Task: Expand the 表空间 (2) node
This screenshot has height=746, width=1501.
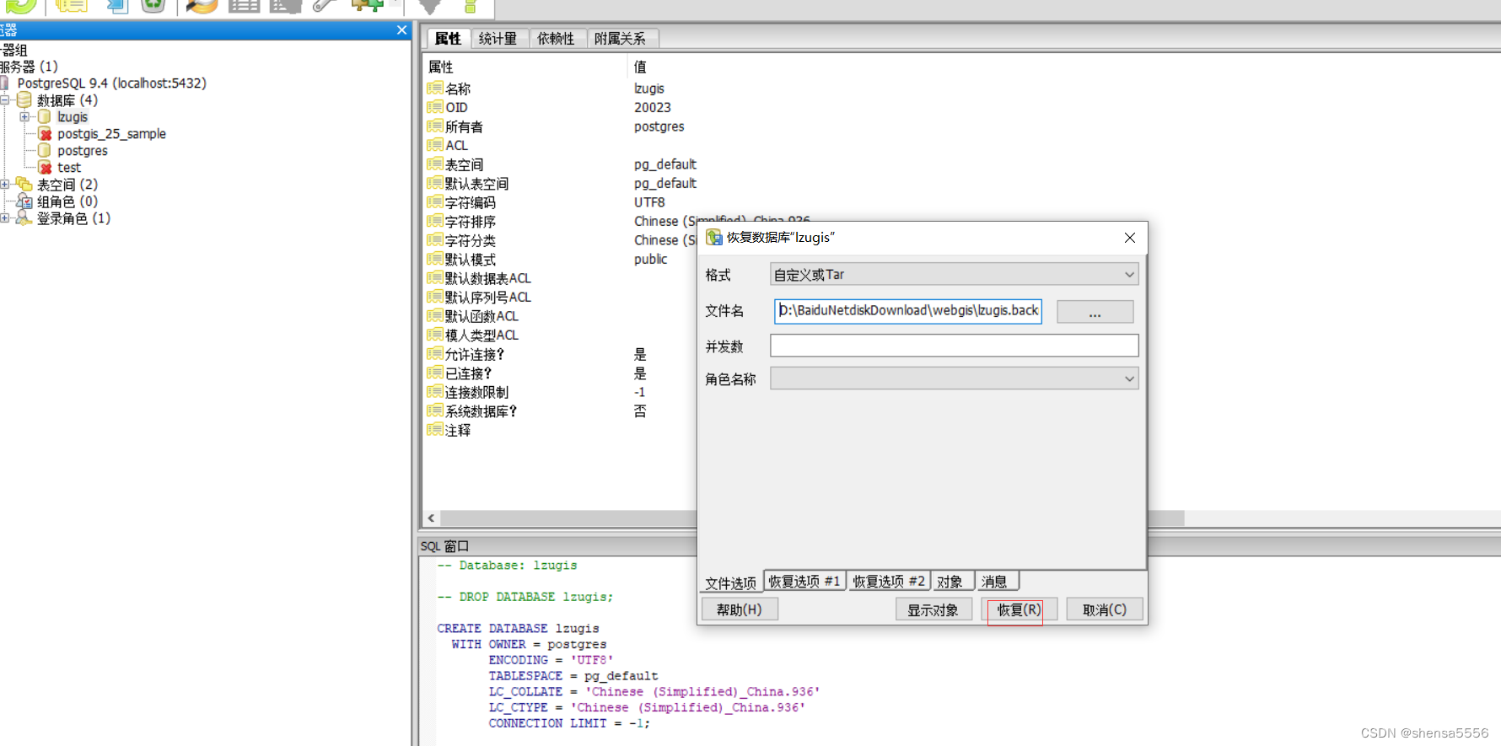Action: [x=4, y=185]
